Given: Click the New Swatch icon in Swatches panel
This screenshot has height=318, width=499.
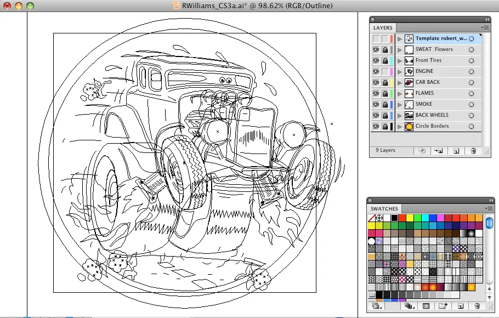Looking at the screenshot, I should (460, 306).
